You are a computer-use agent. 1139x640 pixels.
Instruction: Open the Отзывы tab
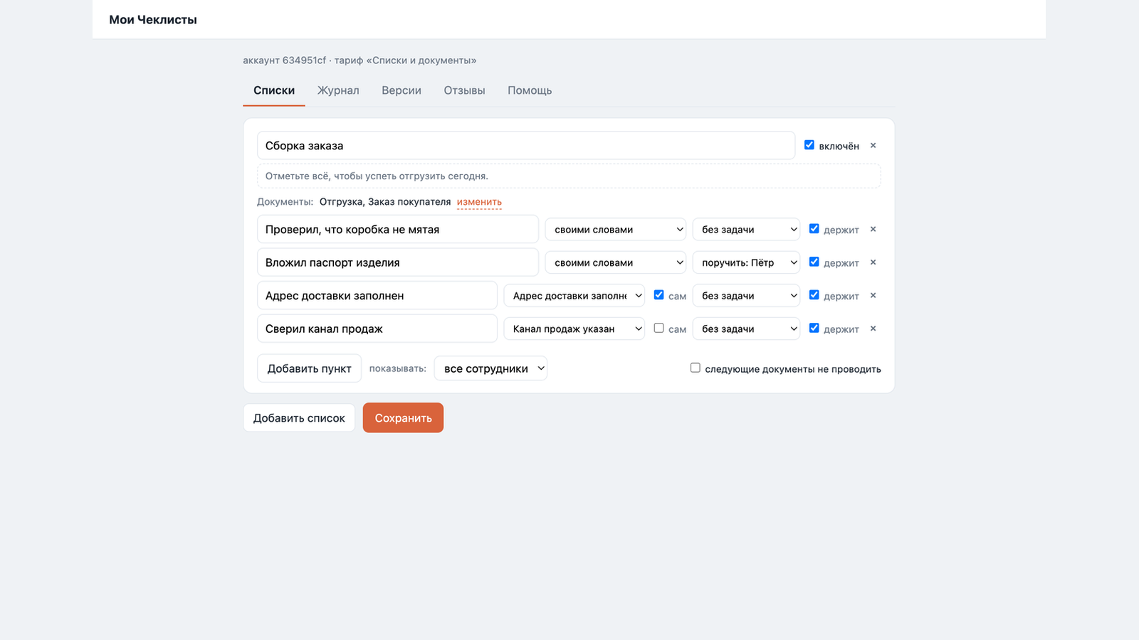click(464, 90)
